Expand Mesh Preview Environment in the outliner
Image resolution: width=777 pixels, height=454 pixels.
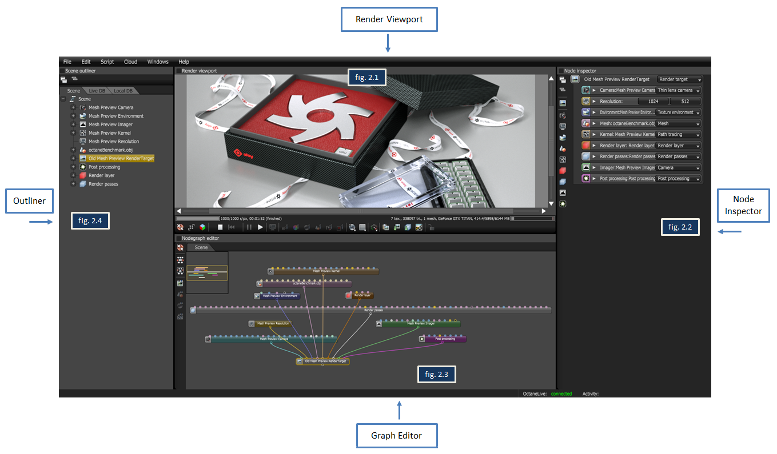pyautogui.click(x=73, y=116)
